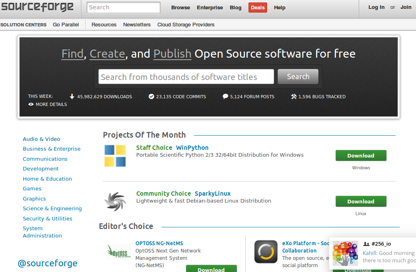Click MORE DETAILS stats link
The width and height of the screenshot is (416, 272).
tap(51, 104)
